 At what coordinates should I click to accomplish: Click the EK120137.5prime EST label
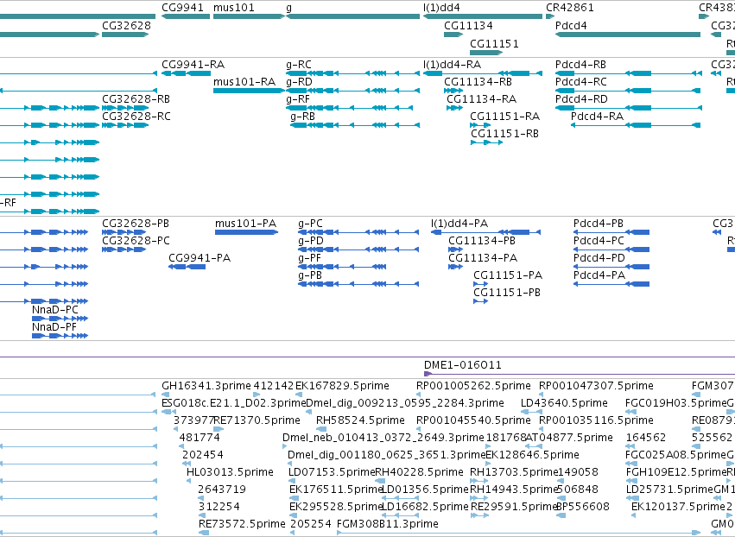click(678, 507)
